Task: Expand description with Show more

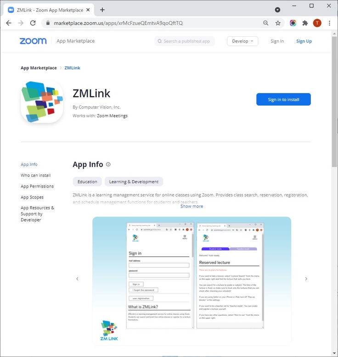Action: tap(192, 206)
